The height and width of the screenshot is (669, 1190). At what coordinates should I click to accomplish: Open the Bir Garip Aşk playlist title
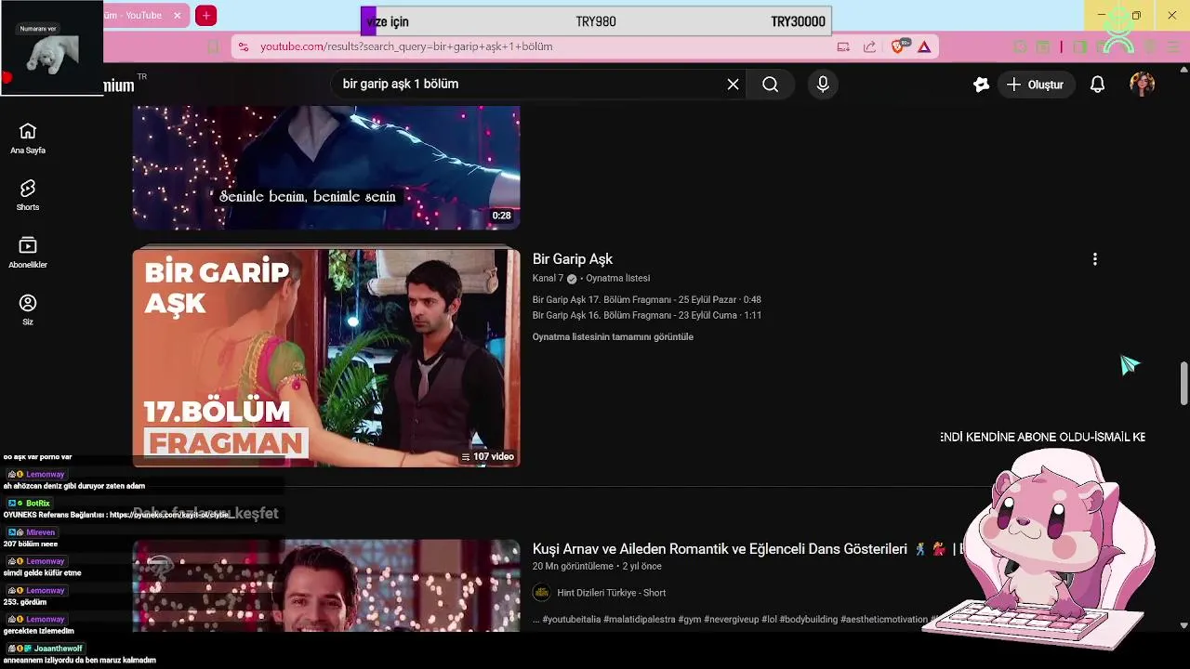[573, 259]
